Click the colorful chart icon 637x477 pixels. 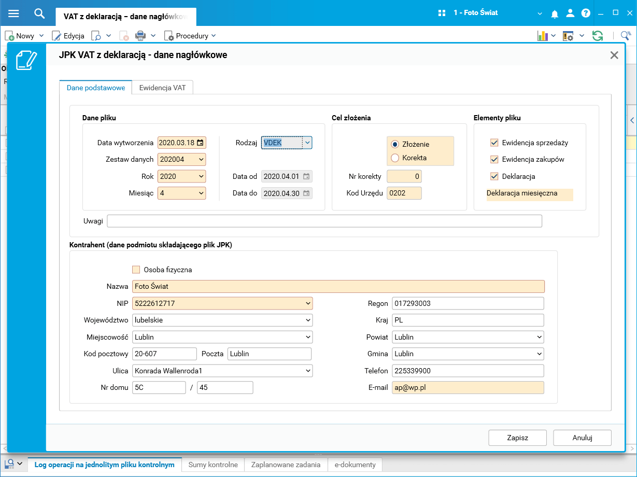pos(543,36)
